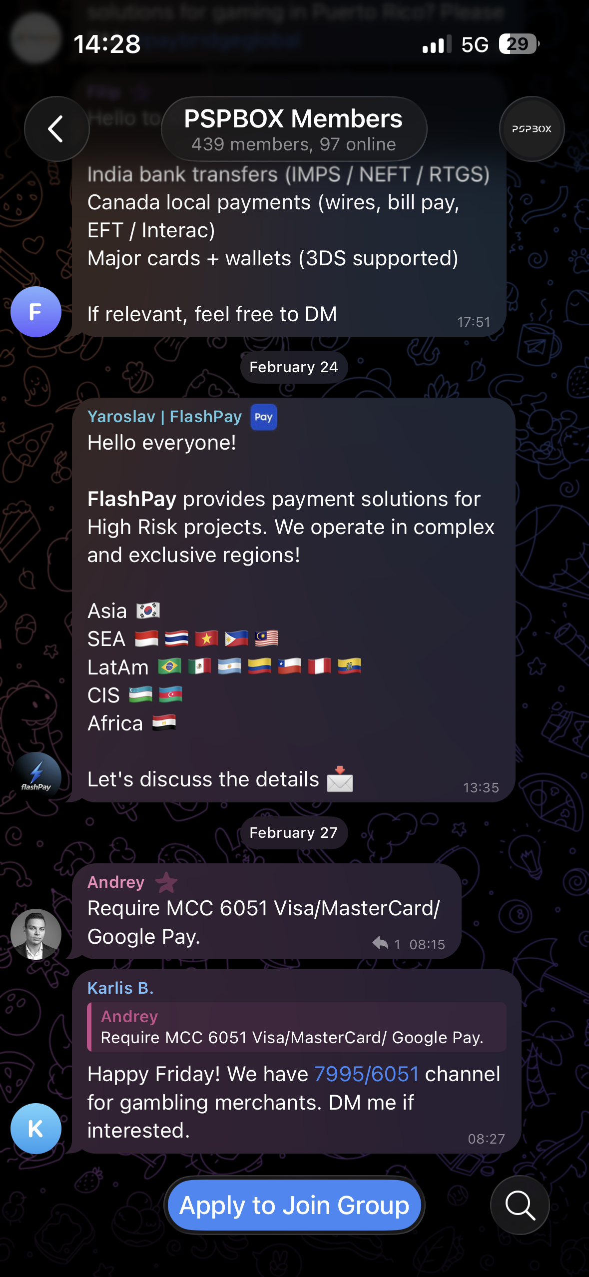The image size is (589, 1277).
Task: Tap the back arrow button
Action: 56,129
